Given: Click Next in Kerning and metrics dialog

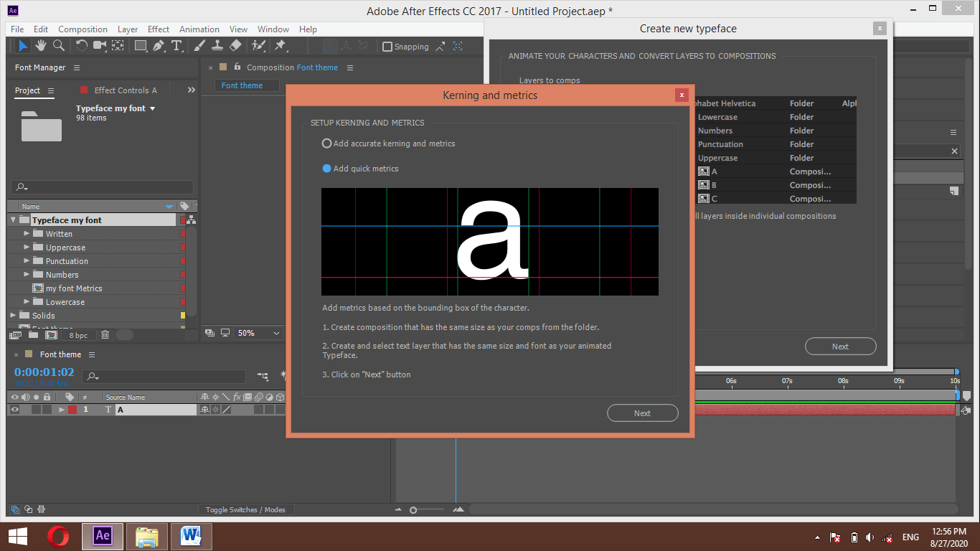Looking at the screenshot, I should tap(642, 413).
